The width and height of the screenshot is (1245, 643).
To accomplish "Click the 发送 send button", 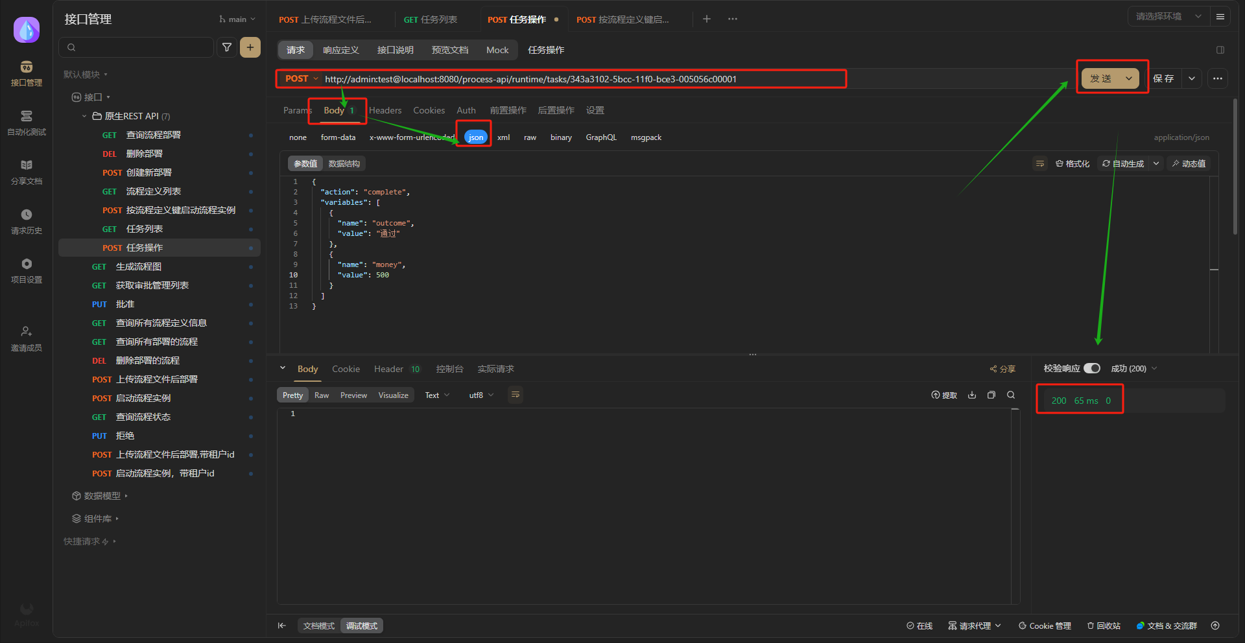I will (x=1101, y=78).
